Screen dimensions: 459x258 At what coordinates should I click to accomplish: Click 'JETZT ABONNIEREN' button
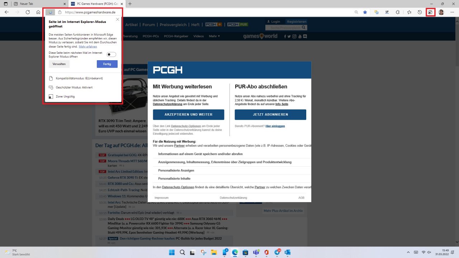pyautogui.click(x=270, y=115)
